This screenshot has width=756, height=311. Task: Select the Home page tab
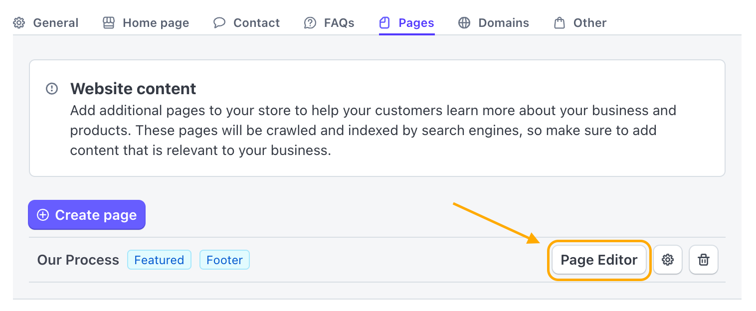click(x=156, y=22)
